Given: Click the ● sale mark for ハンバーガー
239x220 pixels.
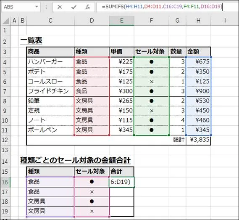Looking at the screenshot, I should tap(152, 62).
